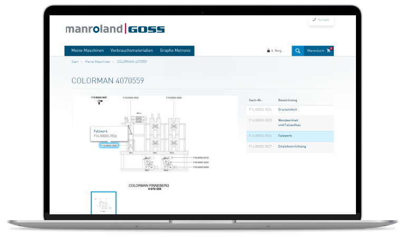This screenshot has width=405, height=237.
Task: Click the COLORMAN 4070559 page heading
Action: click(108, 81)
